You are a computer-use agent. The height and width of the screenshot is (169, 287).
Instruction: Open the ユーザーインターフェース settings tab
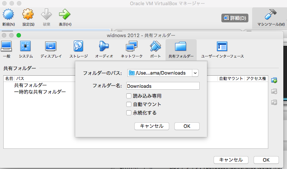point(222,50)
